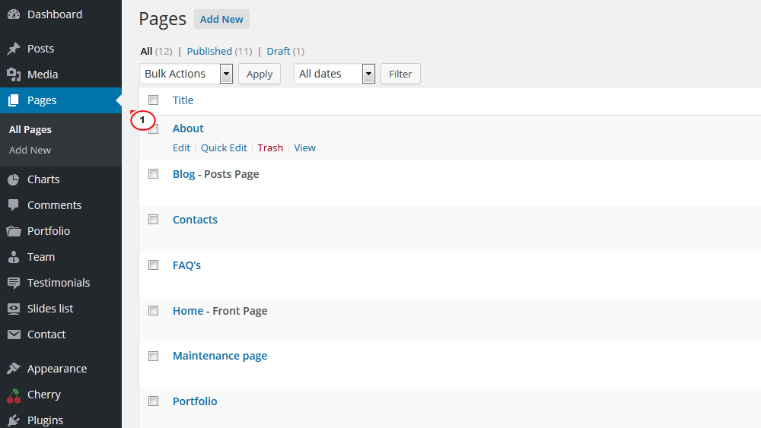This screenshot has height=428, width=761.
Task: Click the Appearance paintbrush icon
Action: [x=14, y=369]
